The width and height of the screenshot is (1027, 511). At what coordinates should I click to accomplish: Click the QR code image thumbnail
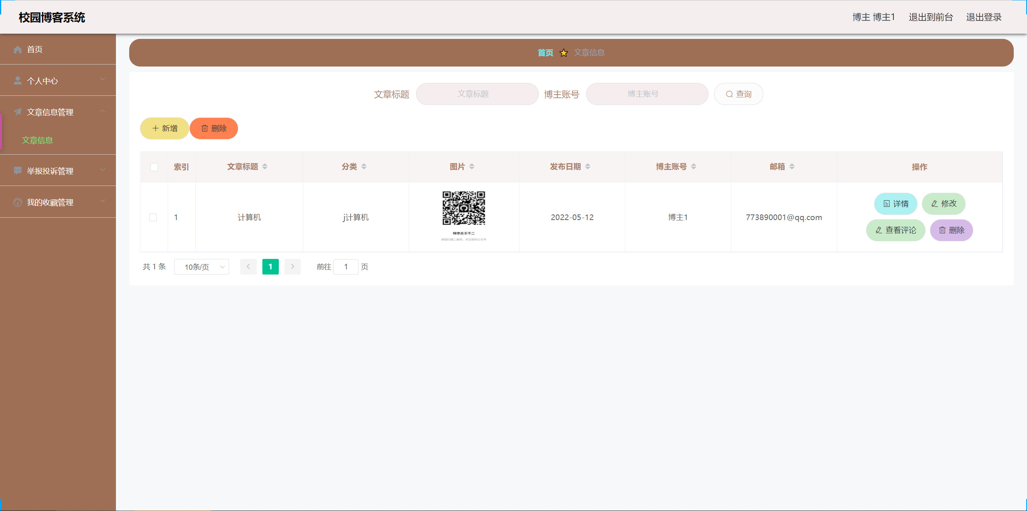click(464, 208)
